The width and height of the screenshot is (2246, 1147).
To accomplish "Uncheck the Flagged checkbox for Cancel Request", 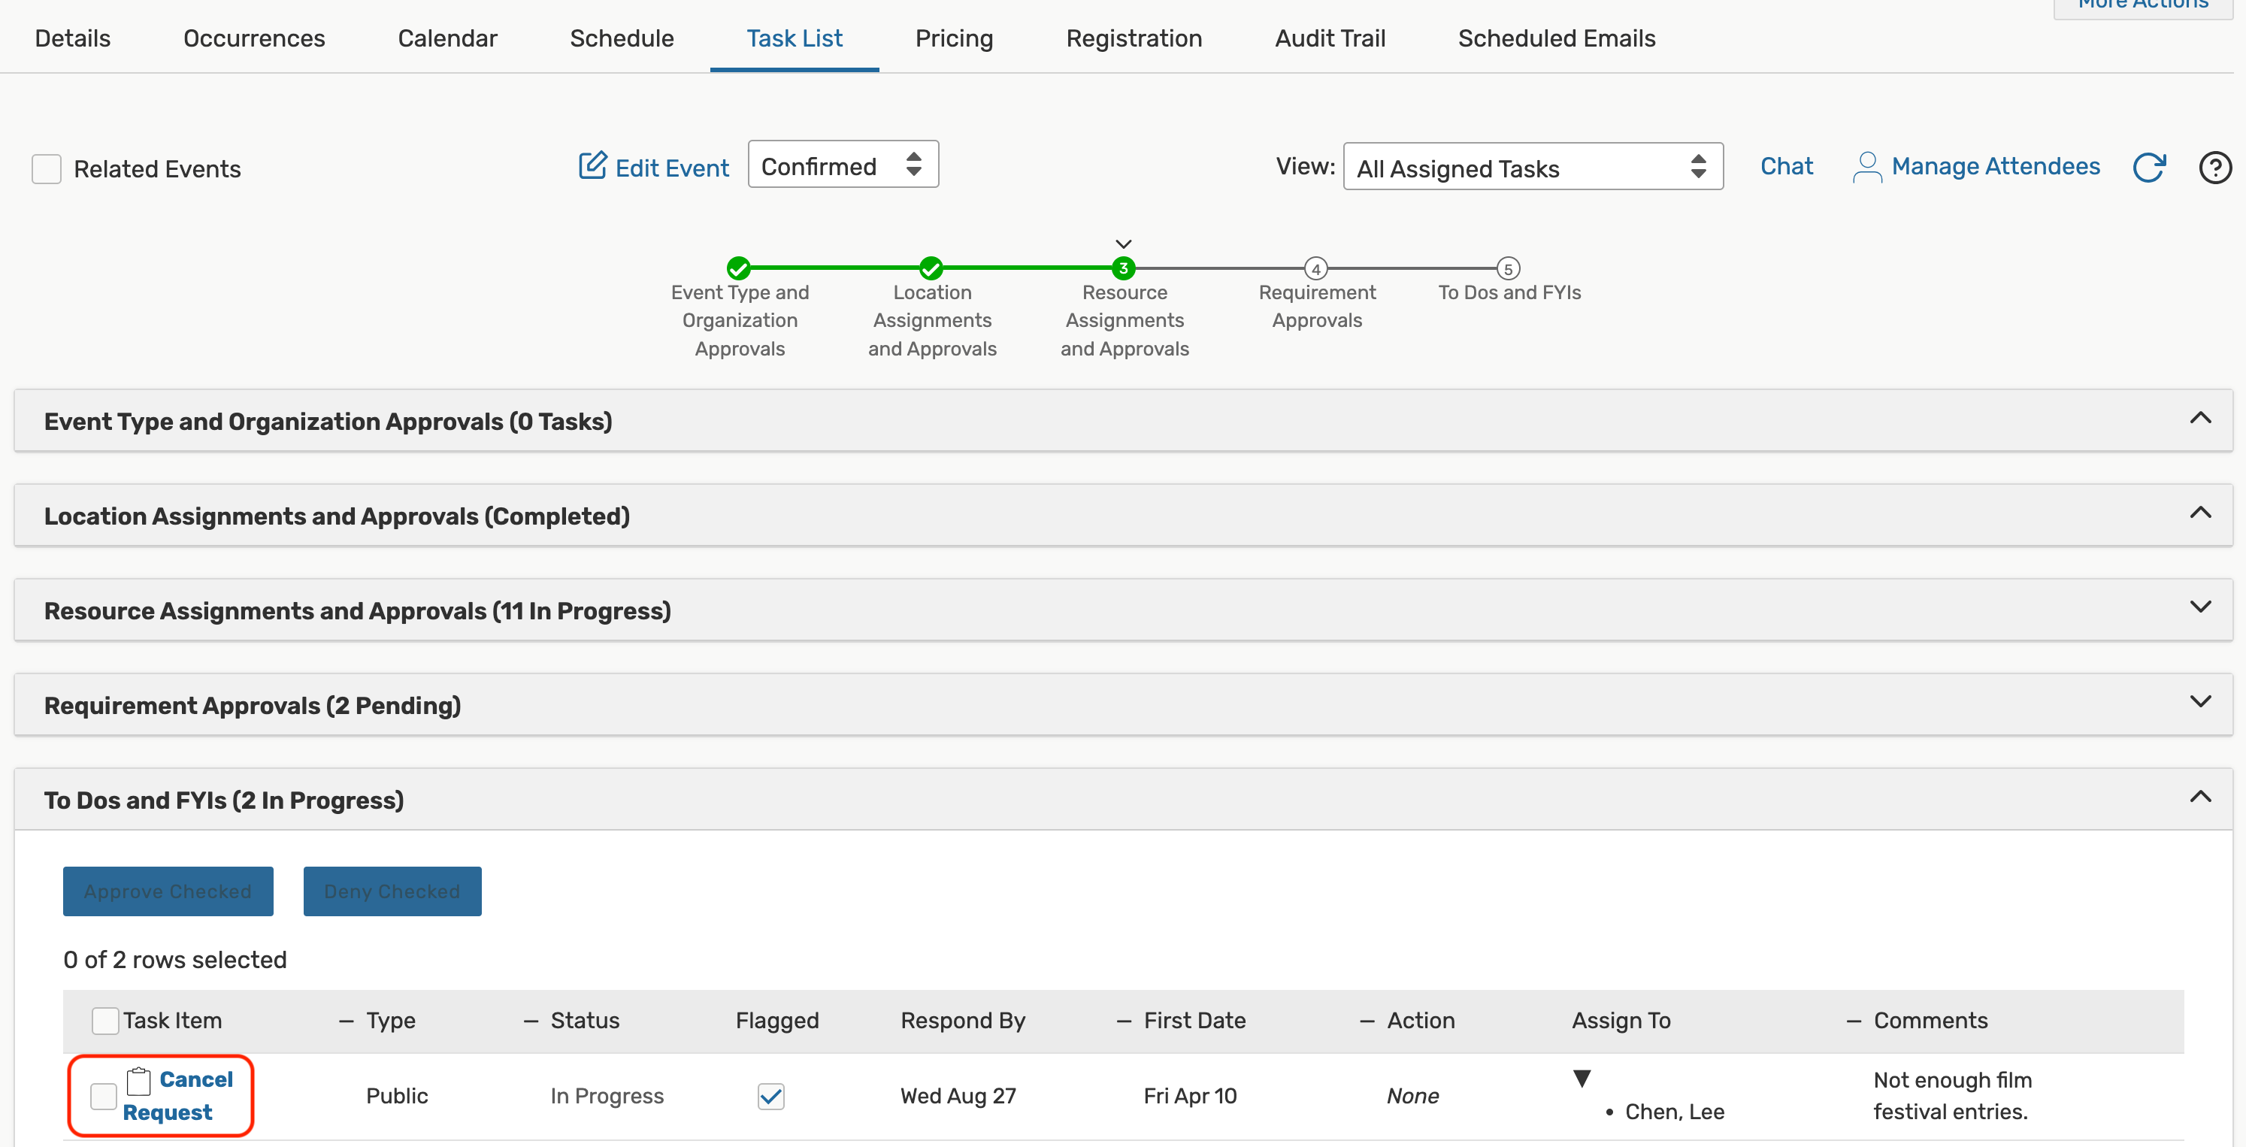I will [770, 1096].
